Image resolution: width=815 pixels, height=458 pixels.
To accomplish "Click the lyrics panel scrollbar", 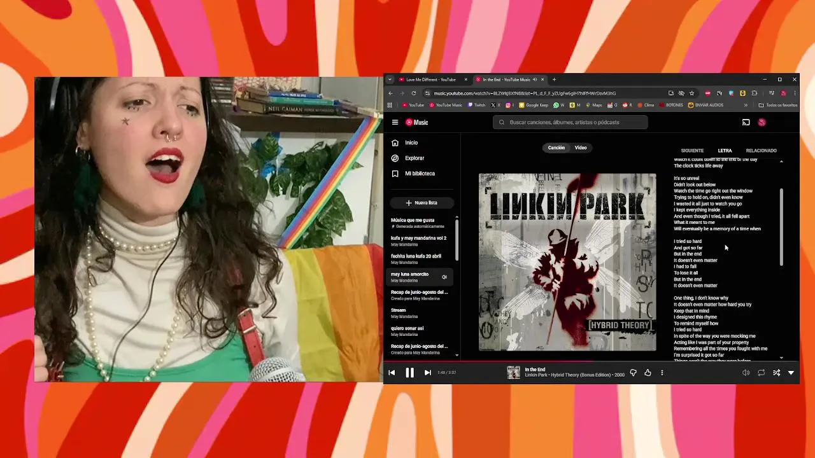I will (781, 227).
